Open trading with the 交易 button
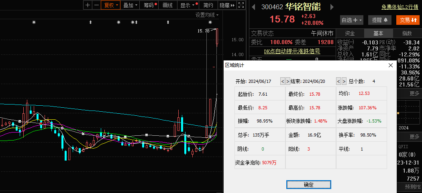This screenshot has width=422, height=193. [408, 20]
